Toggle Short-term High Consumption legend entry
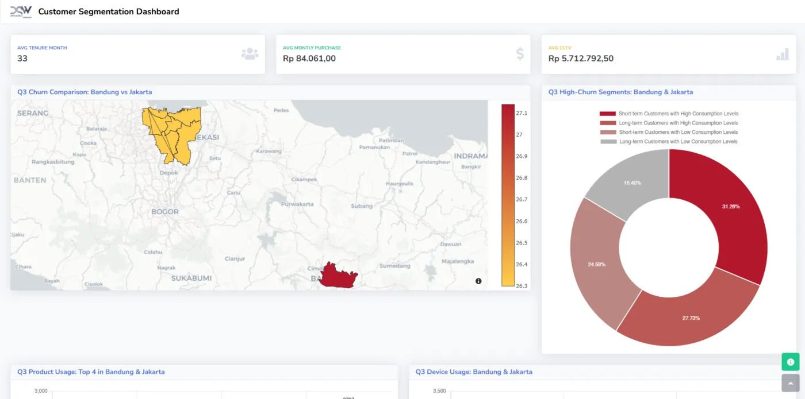The height and width of the screenshot is (399, 805). coord(669,114)
